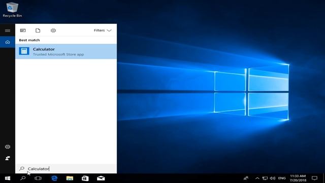This screenshot has height=183, width=325.
Task: Open the Mail app from taskbar
Action: click(x=101, y=178)
